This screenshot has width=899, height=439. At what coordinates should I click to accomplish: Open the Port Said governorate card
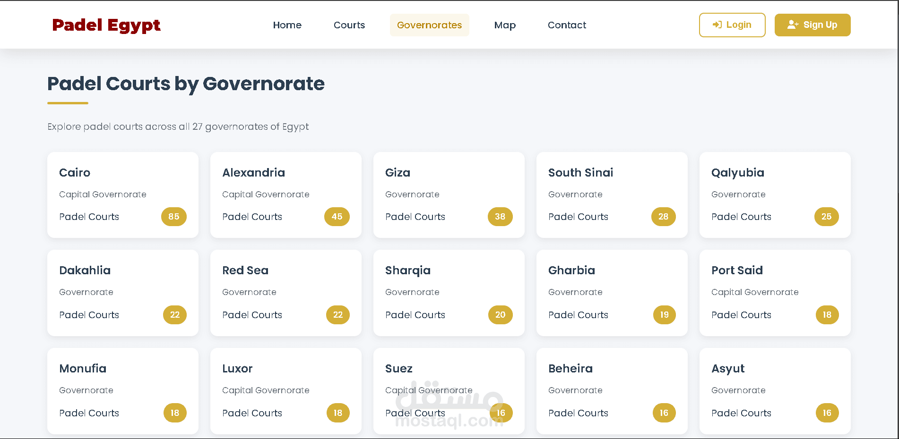(775, 293)
